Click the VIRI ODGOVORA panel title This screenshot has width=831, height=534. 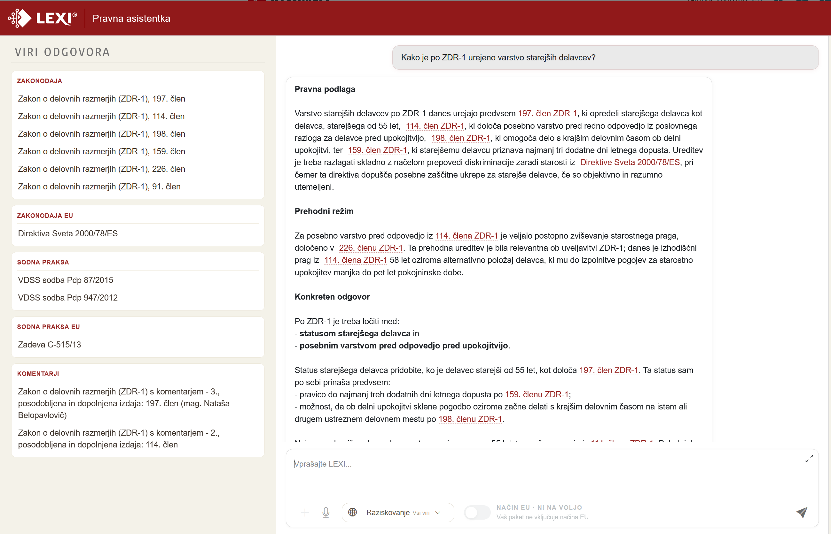[x=62, y=52]
